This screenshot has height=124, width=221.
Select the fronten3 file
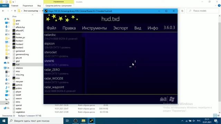pos(19,48)
